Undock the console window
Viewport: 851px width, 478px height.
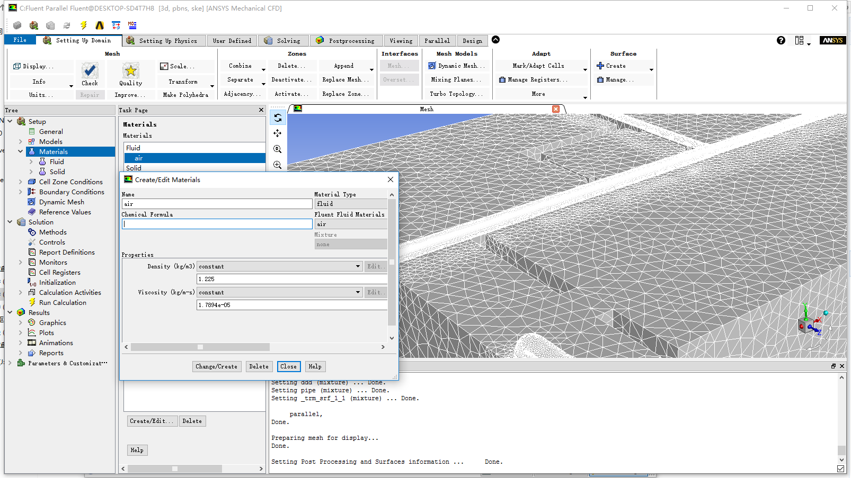coord(833,366)
